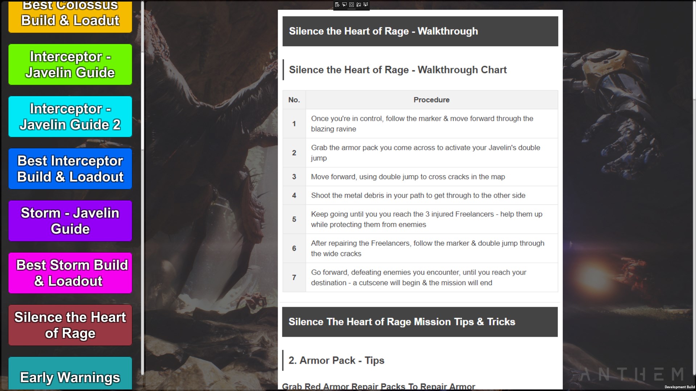Image resolution: width=696 pixels, height=391 pixels.
Task: Click the Armor Pack - Tips heading
Action: click(x=336, y=361)
